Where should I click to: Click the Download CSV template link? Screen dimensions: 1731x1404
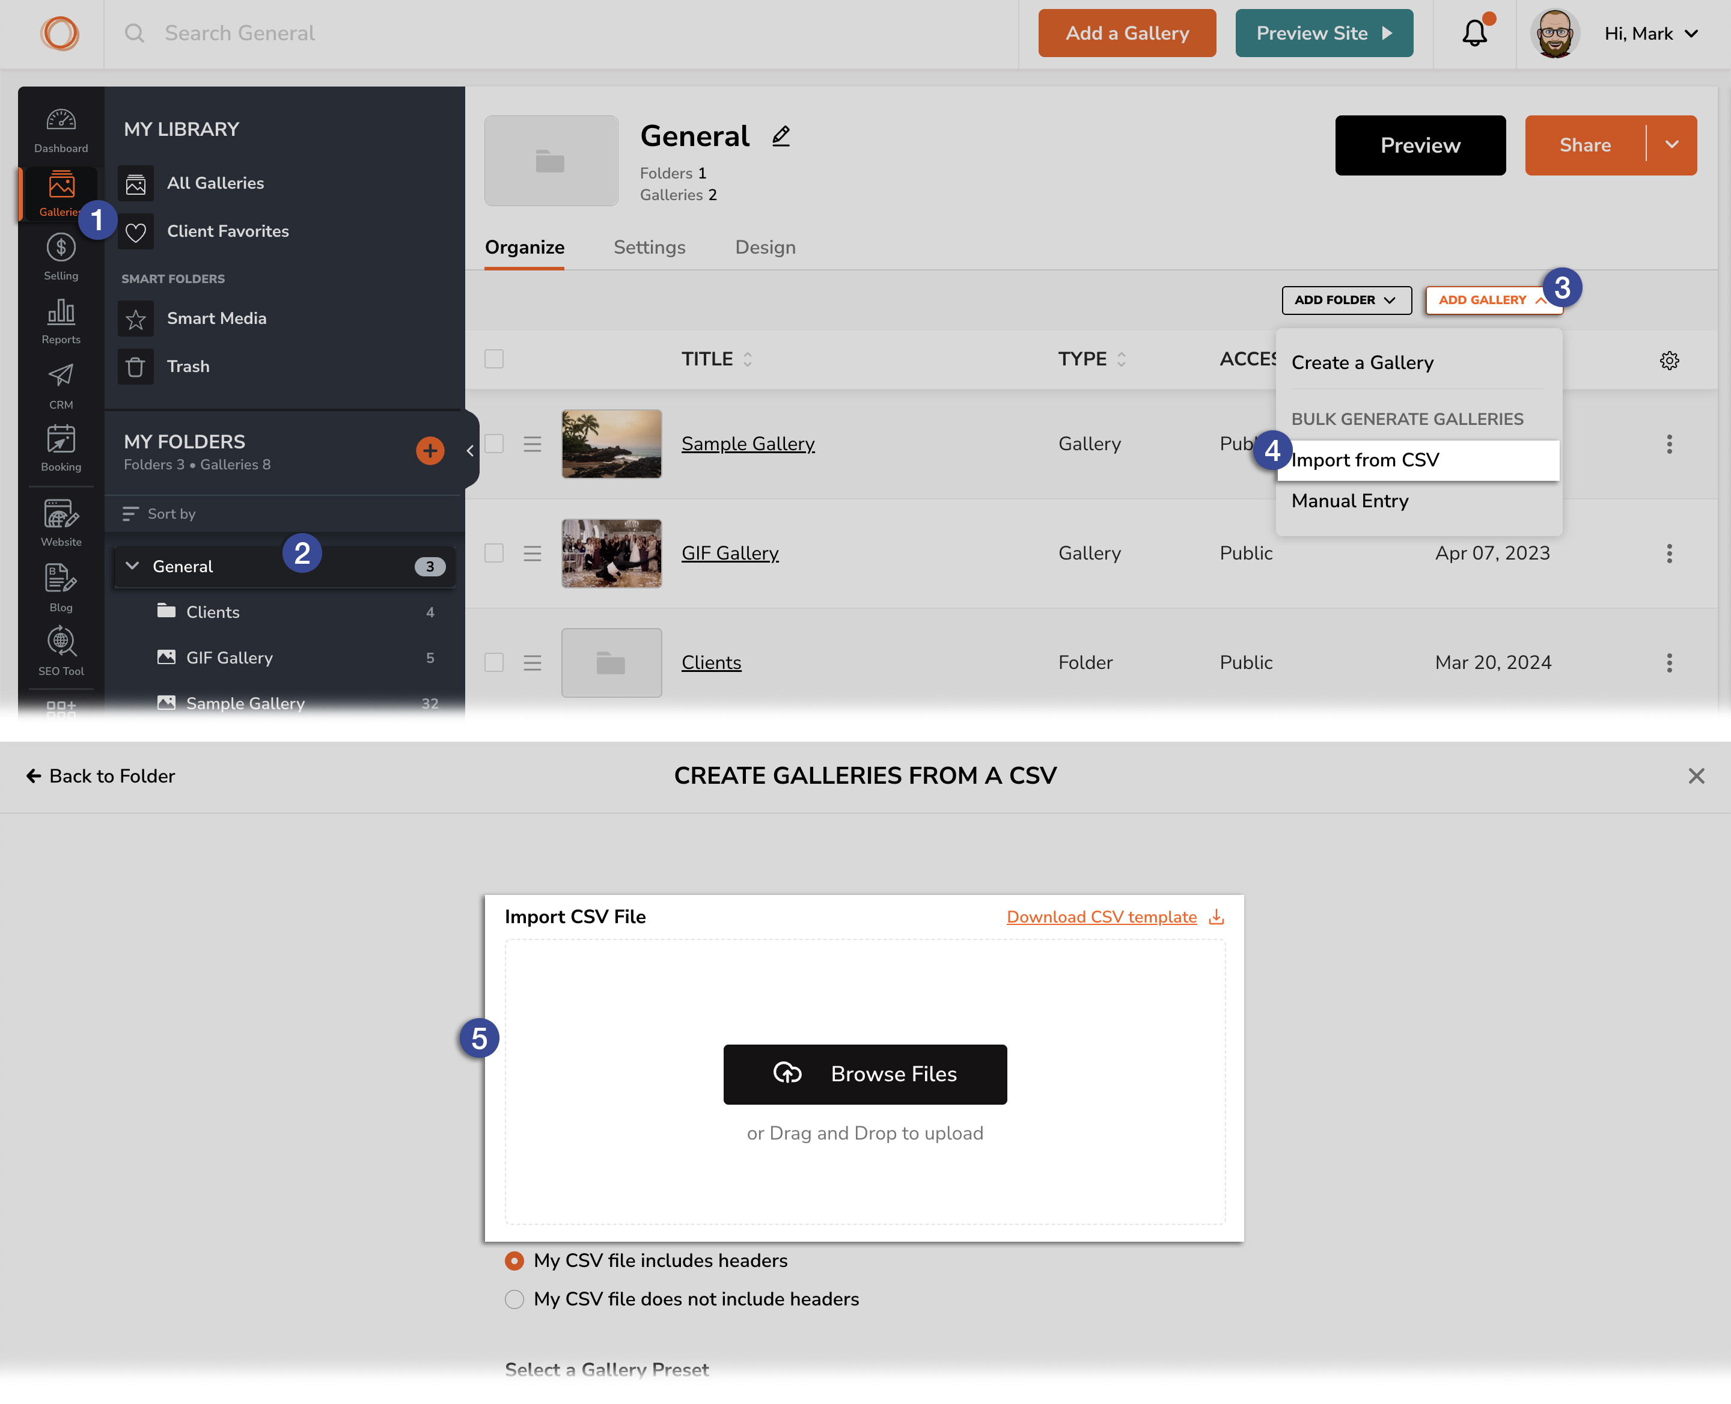point(1102,917)
